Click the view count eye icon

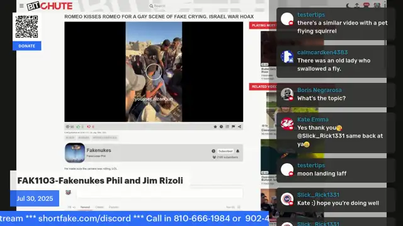pyautogui.click(x=68, y=127)
